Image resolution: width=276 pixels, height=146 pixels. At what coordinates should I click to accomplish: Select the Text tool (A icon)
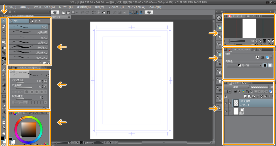[x=4, y=112]
